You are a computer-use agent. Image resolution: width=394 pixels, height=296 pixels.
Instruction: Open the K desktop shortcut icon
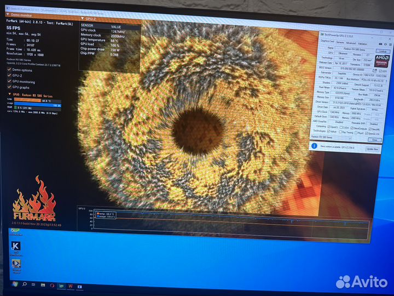pyautogui.click(x=16, y=246)
